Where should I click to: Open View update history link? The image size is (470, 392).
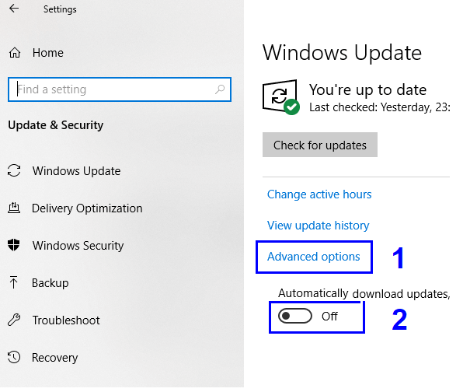318,225
